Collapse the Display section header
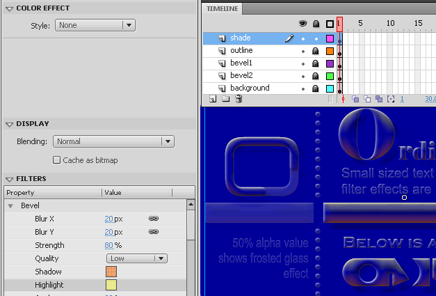Screen dimensions: 436x296 (x=10, y=124)
